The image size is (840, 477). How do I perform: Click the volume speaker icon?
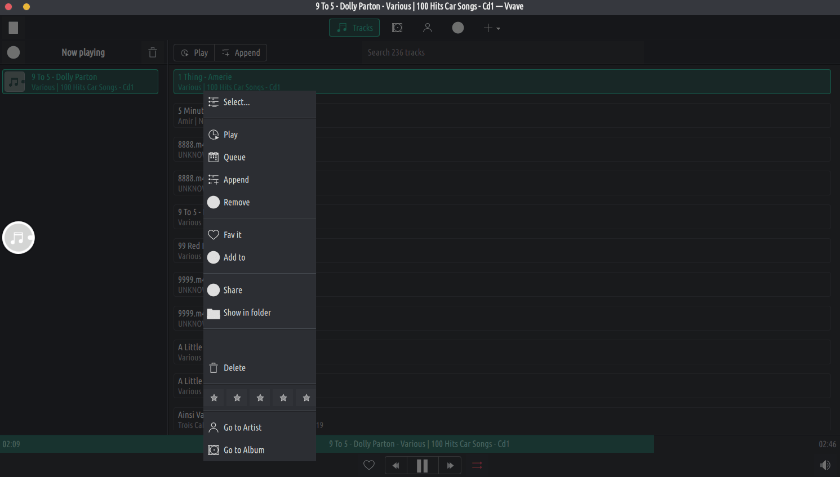coord(825,465)
